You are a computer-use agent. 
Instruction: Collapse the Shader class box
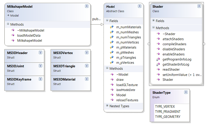[199, 6]
